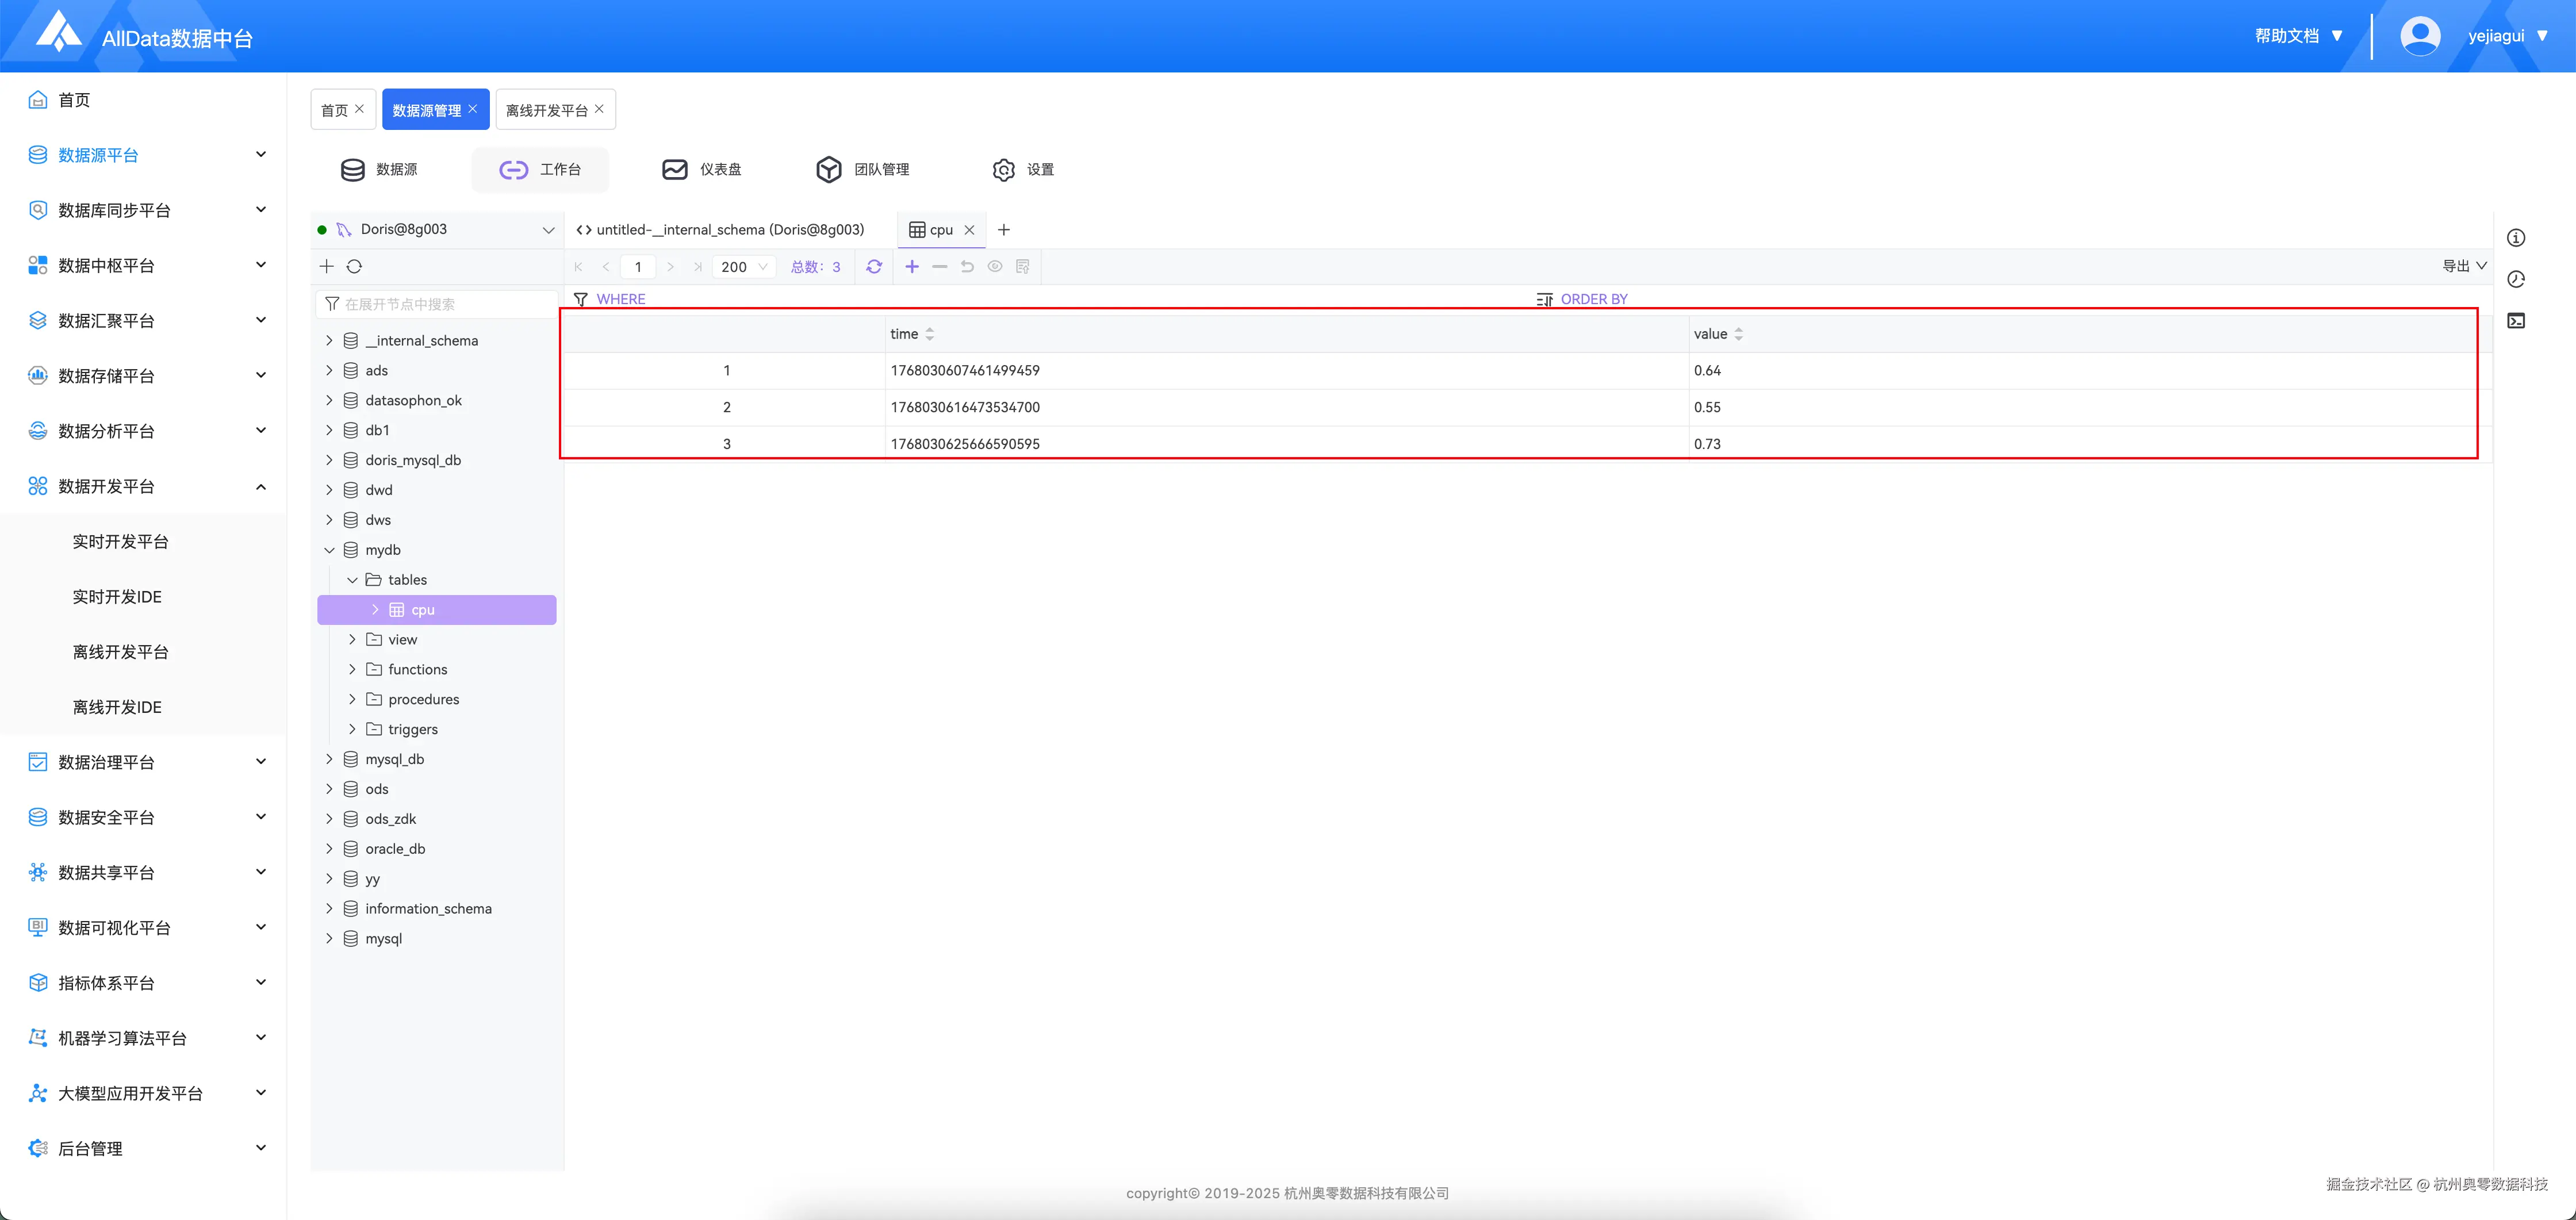Open the 导出 export dropdown button

coord(2462,266)
